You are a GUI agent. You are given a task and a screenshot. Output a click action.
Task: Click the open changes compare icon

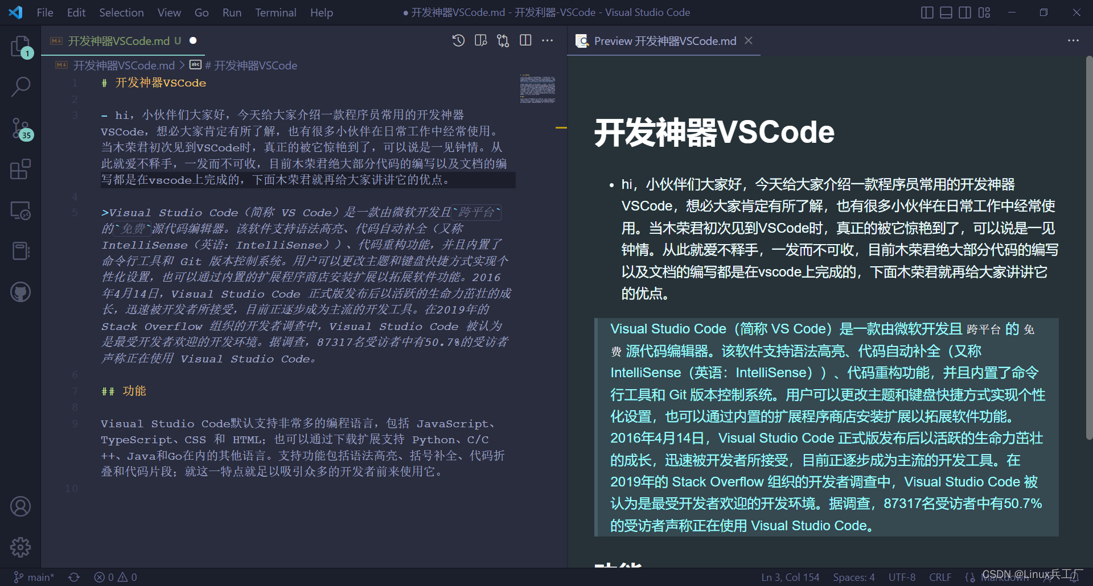click(x=503, y=40)
